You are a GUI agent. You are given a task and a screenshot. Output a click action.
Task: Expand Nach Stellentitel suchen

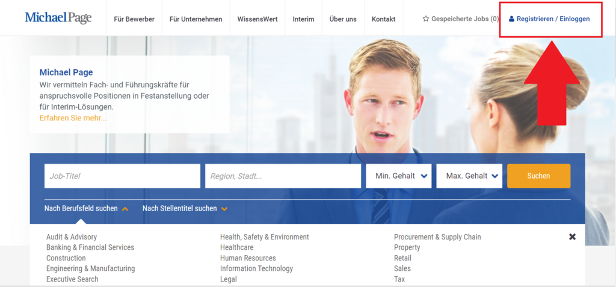[x=185, y=208]
